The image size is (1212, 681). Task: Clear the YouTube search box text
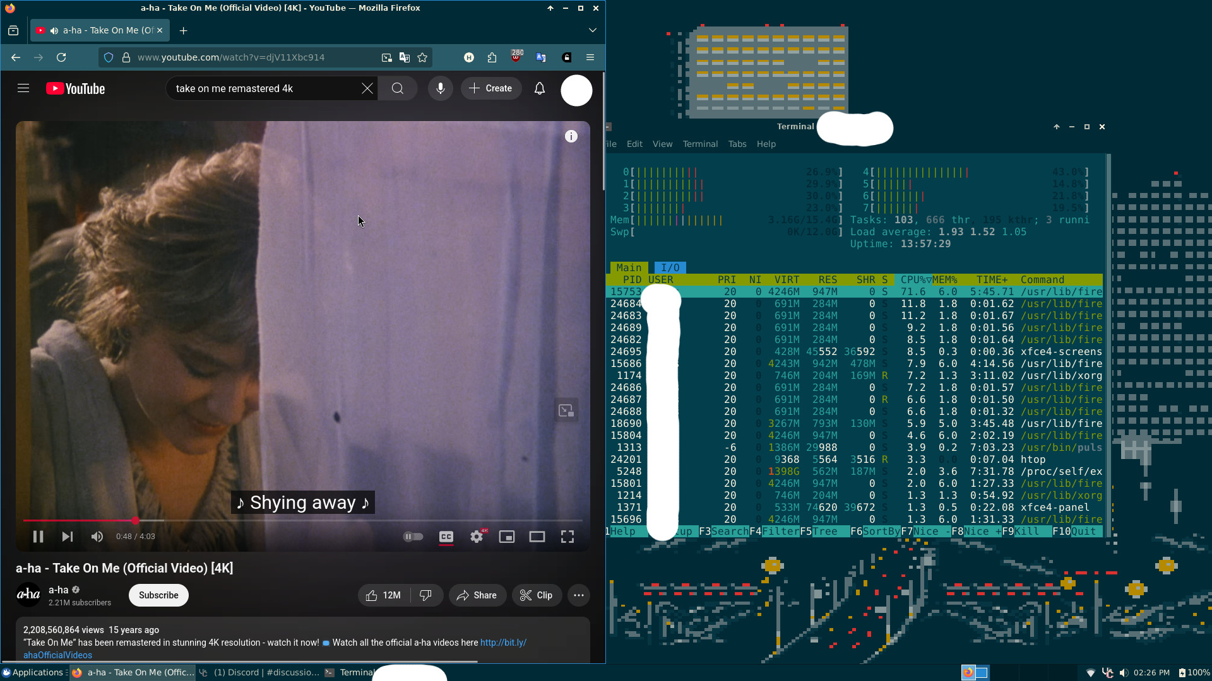click(367, 88)
